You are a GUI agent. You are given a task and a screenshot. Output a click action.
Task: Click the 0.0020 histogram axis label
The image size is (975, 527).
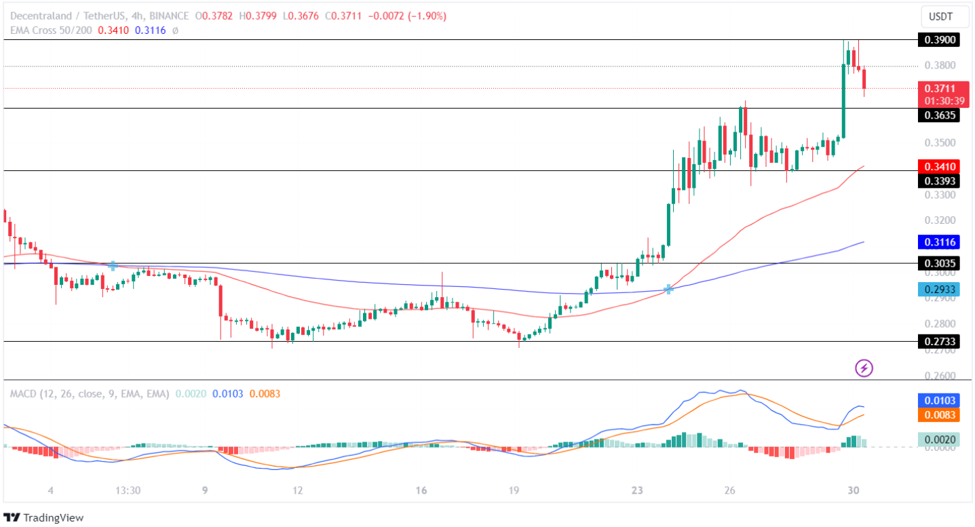click(x=940, y=440)
